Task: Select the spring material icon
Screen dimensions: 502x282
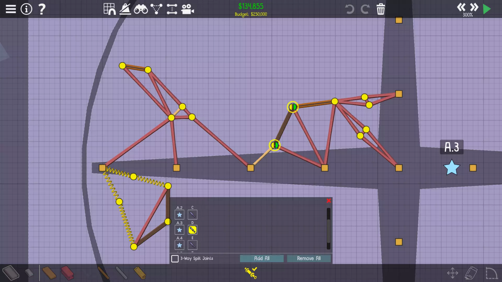Action: click(140, 273)
